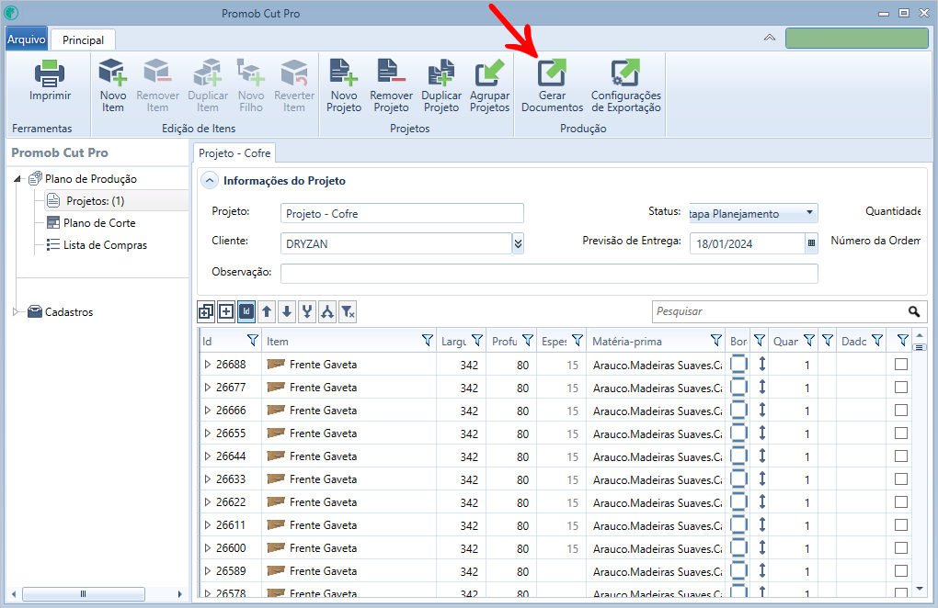Click the Imprimir printer icon

point(50,73)
